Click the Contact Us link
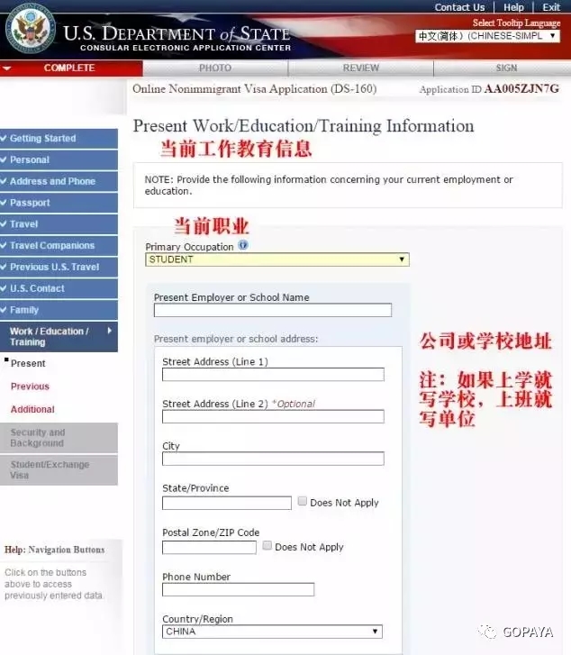571x655 pixels. click(459, 7)
